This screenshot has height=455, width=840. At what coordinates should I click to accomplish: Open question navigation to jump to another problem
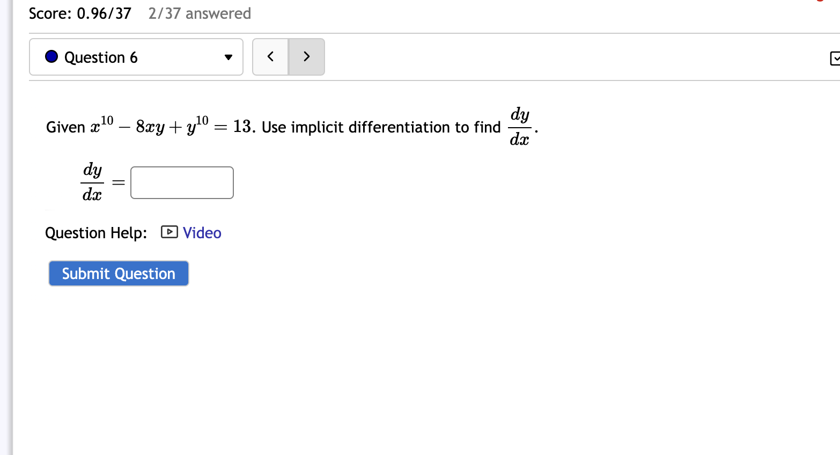tap(136, 56)
